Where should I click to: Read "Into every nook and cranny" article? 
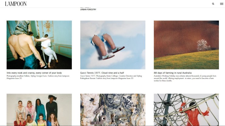[34, 73]
